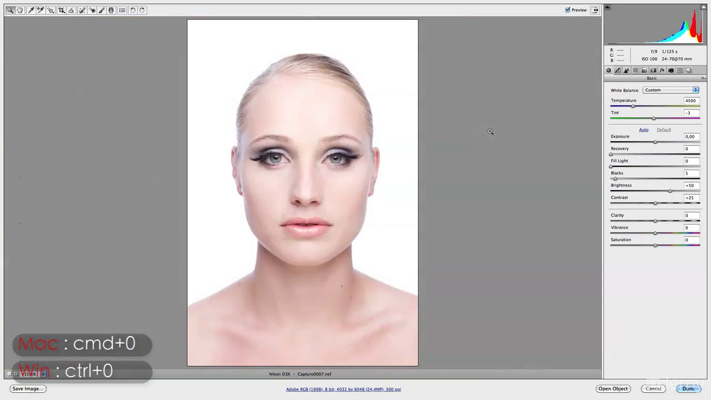Click the Done button
The image size is (711, 400).
[689, 389]
